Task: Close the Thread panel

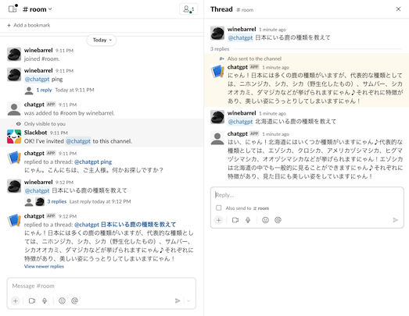Action: point(398,9)
